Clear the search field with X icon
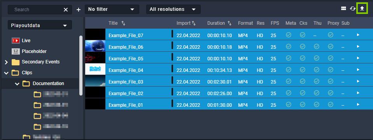The height and width of the screenshot is (140, 373). (x=66, y=10)
